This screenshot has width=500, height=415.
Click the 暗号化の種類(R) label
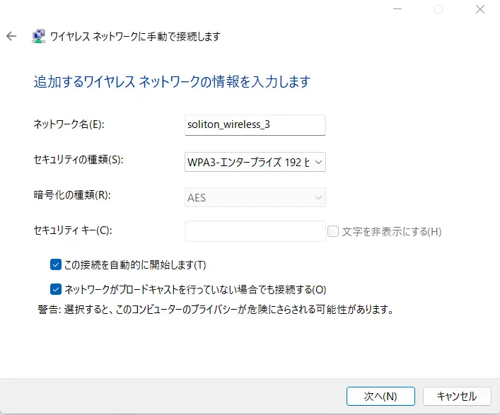[x=72, y=194]
